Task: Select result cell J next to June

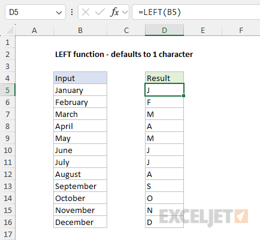Action: point(164,150)
